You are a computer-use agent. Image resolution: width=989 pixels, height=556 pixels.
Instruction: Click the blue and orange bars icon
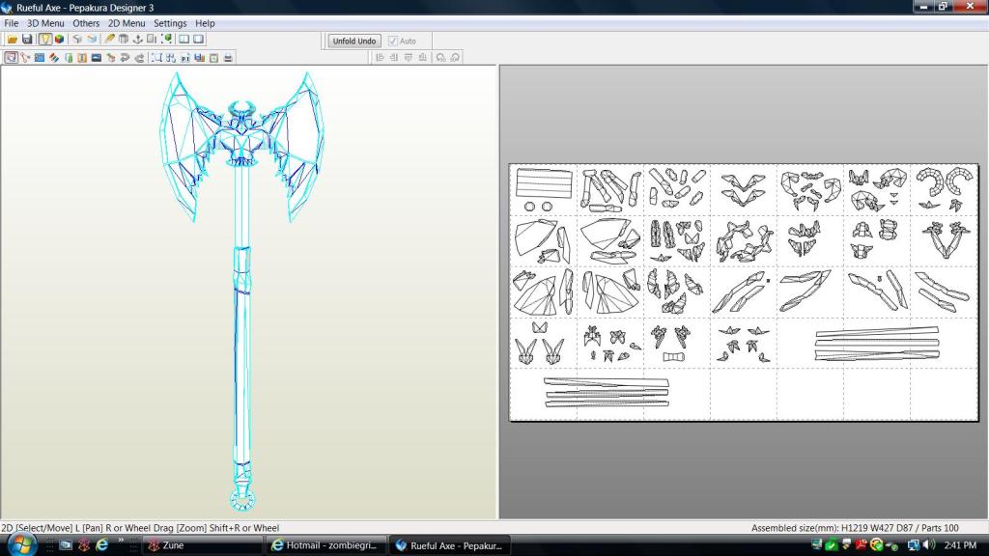pos(199,57)
